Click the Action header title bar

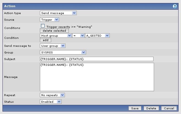coord(83,6)
